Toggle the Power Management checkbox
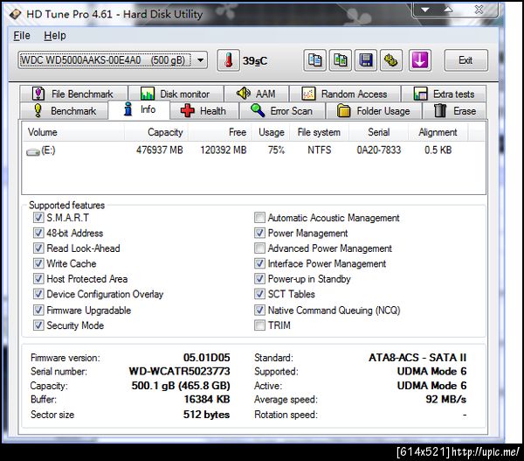 pyautogui.click(x=259, y=233)
